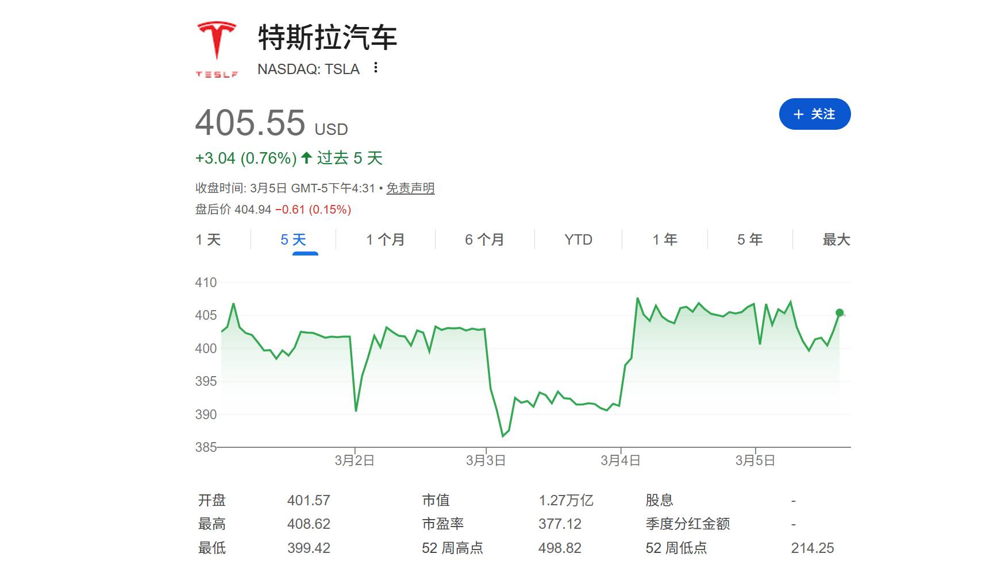The image size is (1005, 565).
Task: Click the Tesla logo icon
Action: (x=217, y=49)
